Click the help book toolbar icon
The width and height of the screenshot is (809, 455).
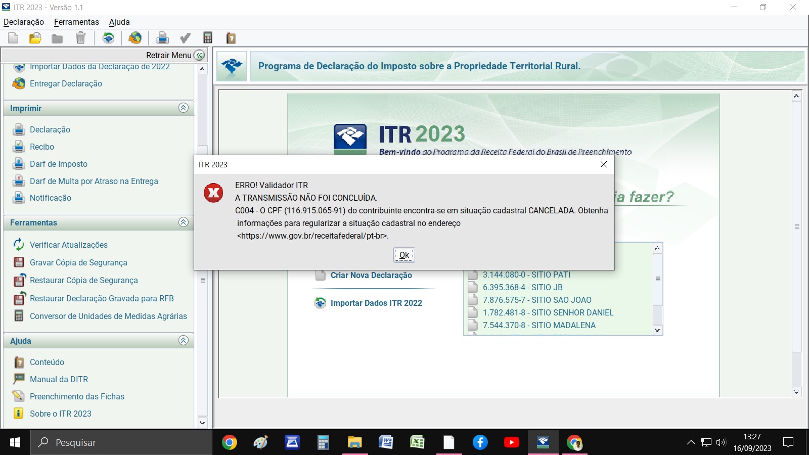point(231,38)
